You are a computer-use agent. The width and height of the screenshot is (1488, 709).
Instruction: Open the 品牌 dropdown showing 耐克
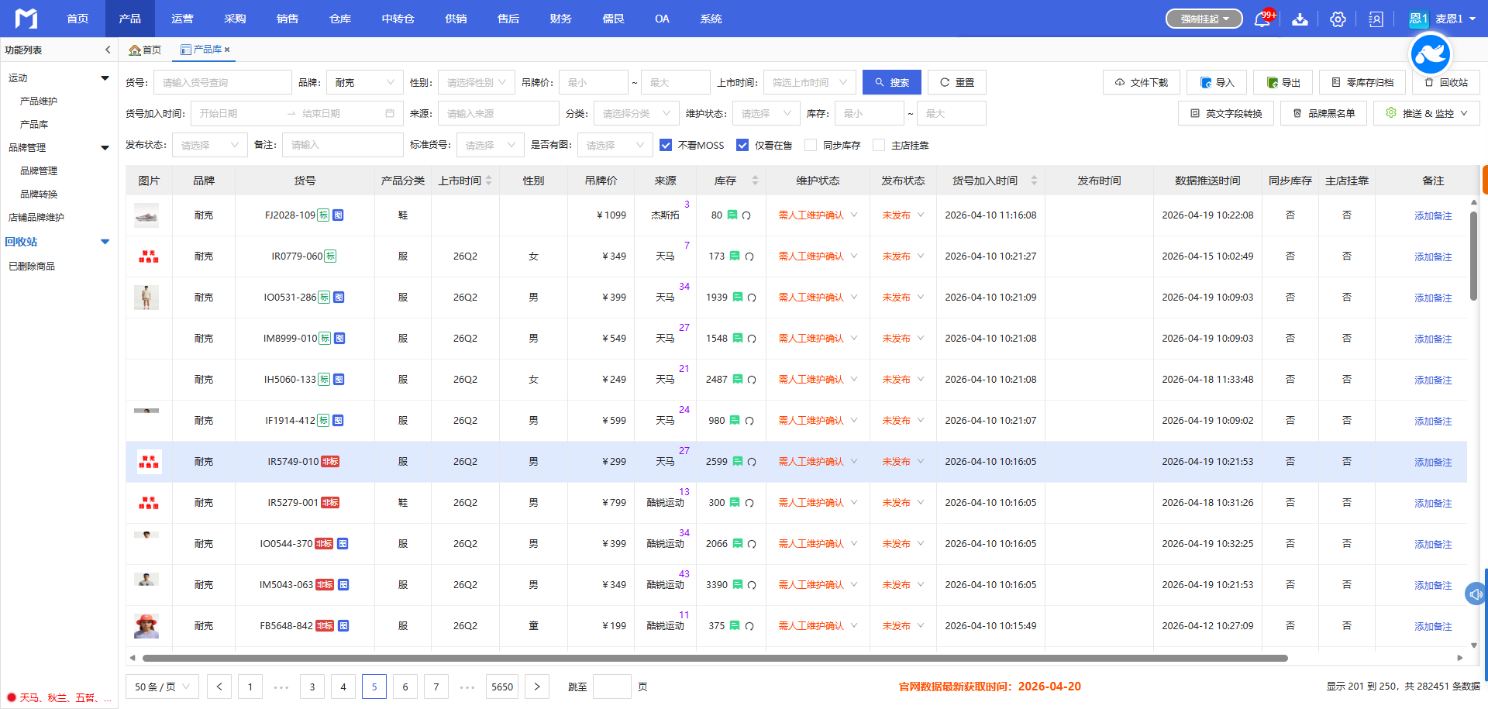[x=364, y=82]
